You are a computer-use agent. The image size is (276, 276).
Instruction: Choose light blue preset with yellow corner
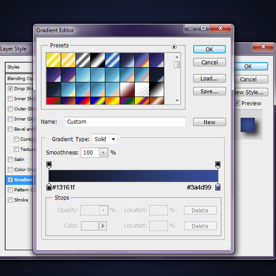68,89
